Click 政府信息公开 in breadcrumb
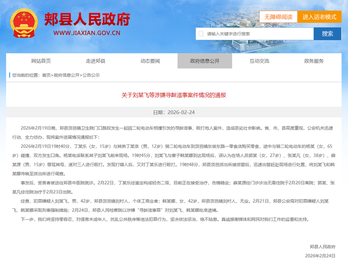348x268 pixels. [x=67, y=75]
